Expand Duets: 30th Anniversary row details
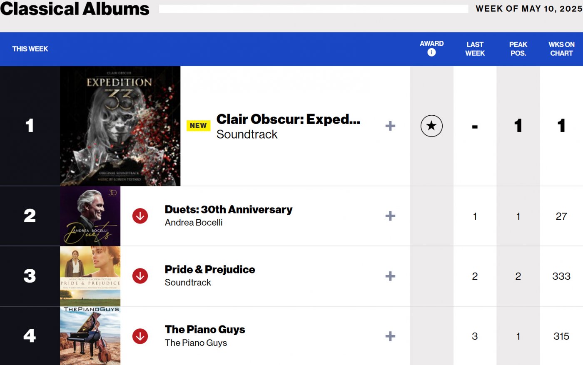The image size is (583, 365). [x=390, y=216]
